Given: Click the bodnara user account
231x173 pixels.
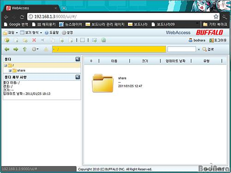Looking at the screenshot, I should point(197,40).
